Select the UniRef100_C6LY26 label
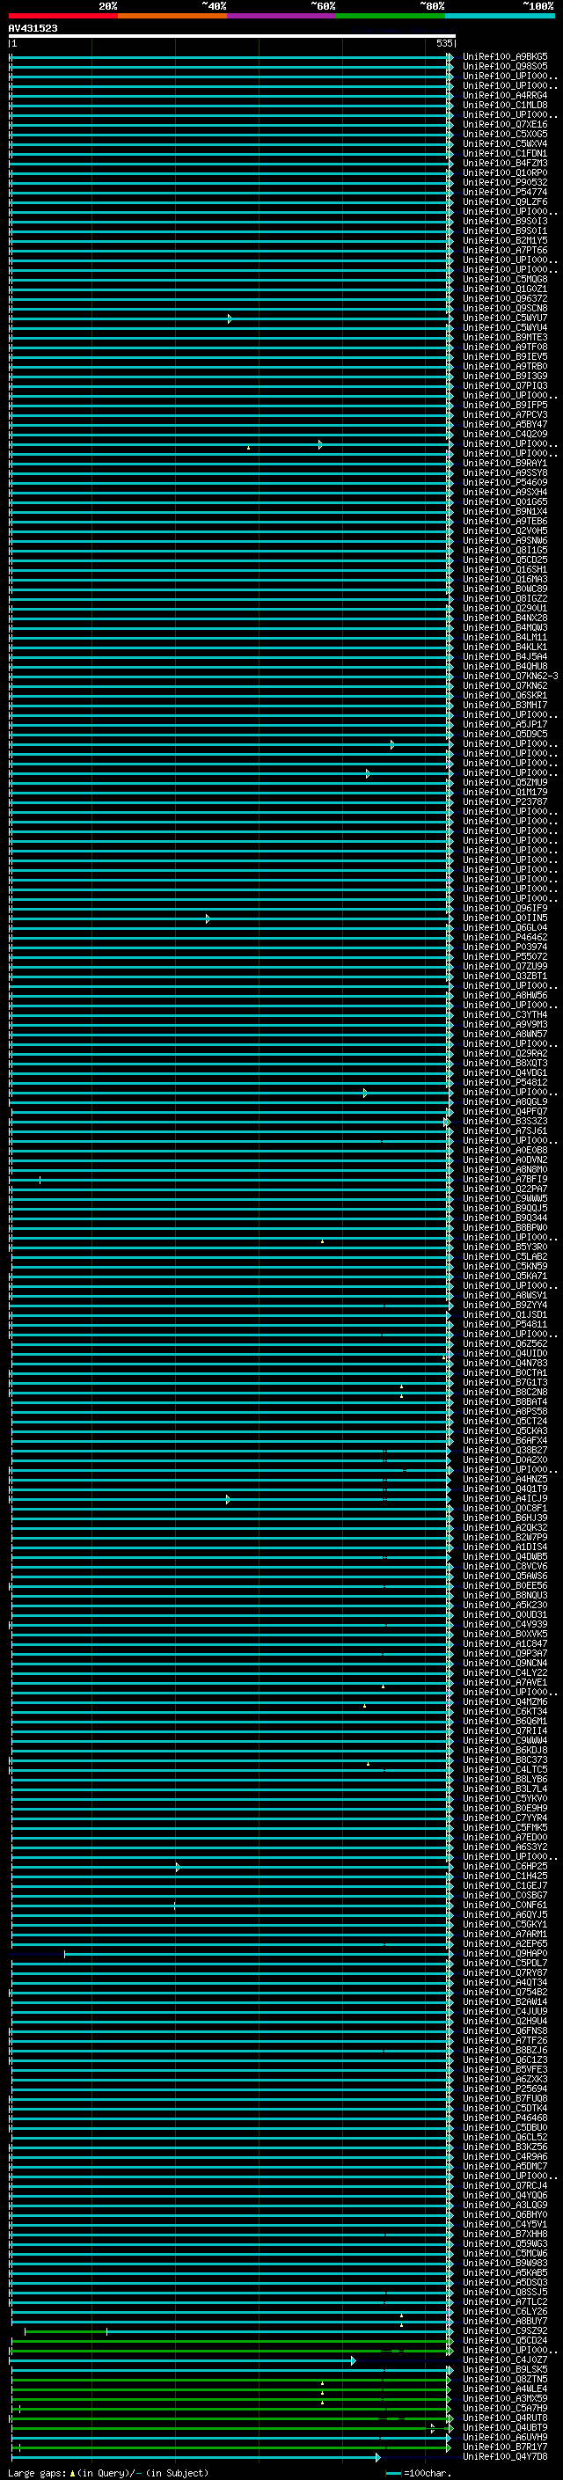The height and width of the screenshot is (2480, 563). [x=505, y=2311]
